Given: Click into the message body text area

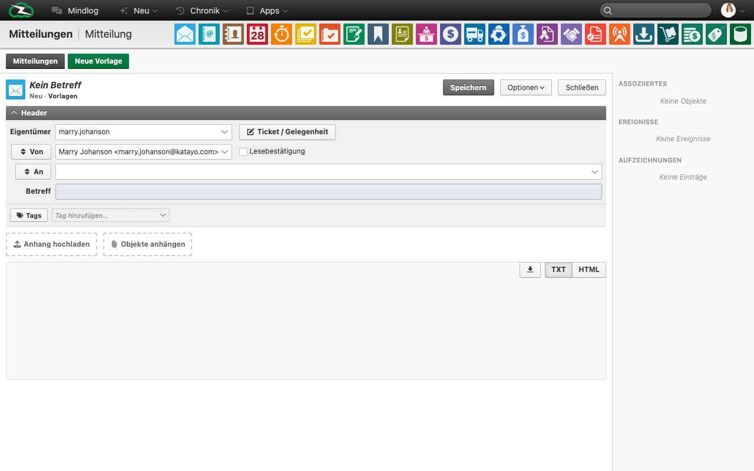Looking at the screenshot, I should (x=306, y=321).
